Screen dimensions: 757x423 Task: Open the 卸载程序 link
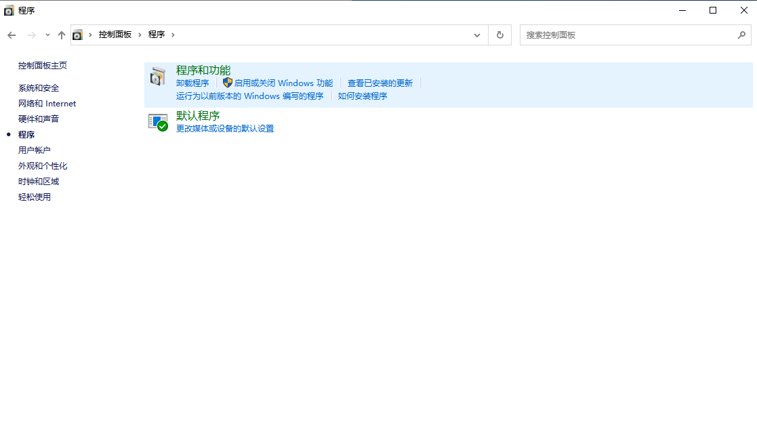(x=192, y=82)
